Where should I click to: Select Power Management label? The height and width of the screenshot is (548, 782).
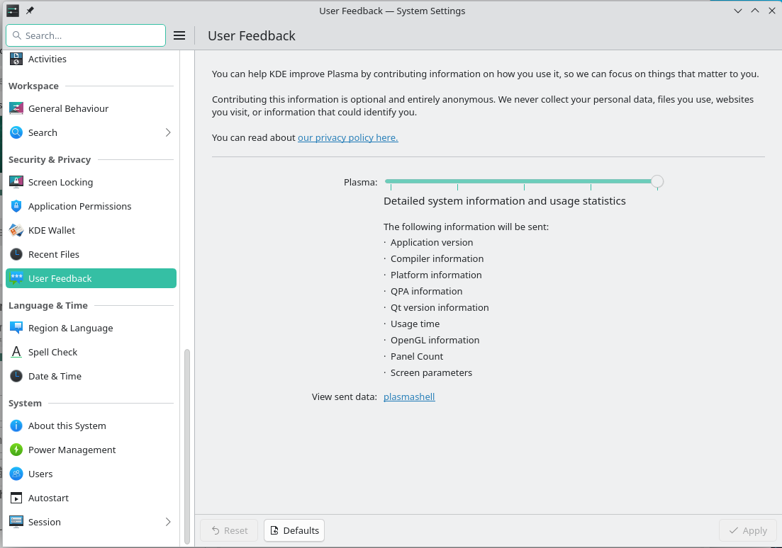pos(72,450)
